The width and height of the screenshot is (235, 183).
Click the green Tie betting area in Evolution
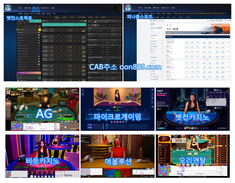point(118,173)
